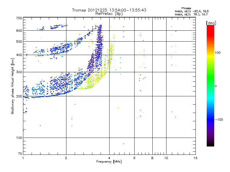The height and width of the screenshot is (172, 230).
Task: Click the x-axis tick label '10'
Action: point(166,158)
